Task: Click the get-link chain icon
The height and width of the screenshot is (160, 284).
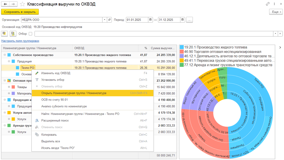Action: (x=268, y=4)
